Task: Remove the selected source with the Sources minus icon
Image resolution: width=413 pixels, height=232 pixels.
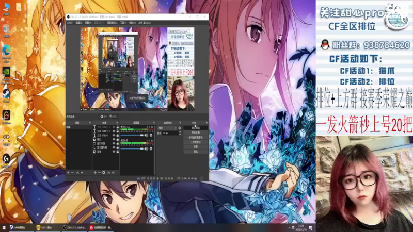Action: (99, 173)
